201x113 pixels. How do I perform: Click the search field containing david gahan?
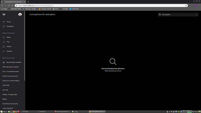[x=178, y=15]
